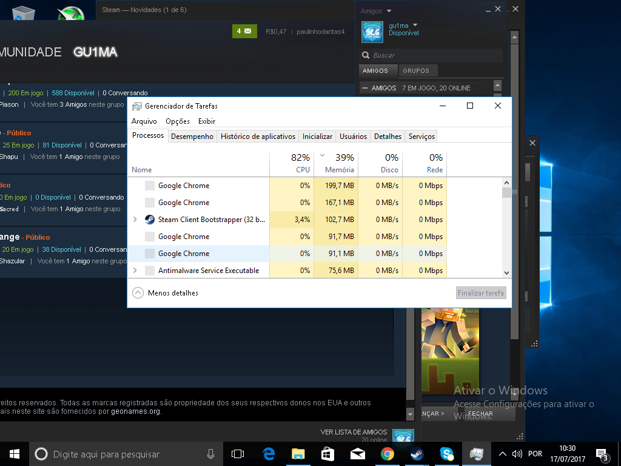Image resolution: width=621 pixels, height=466 pixels.
Task: Open the gu1ma status dropdown arrow
Action: pos(415,25)
